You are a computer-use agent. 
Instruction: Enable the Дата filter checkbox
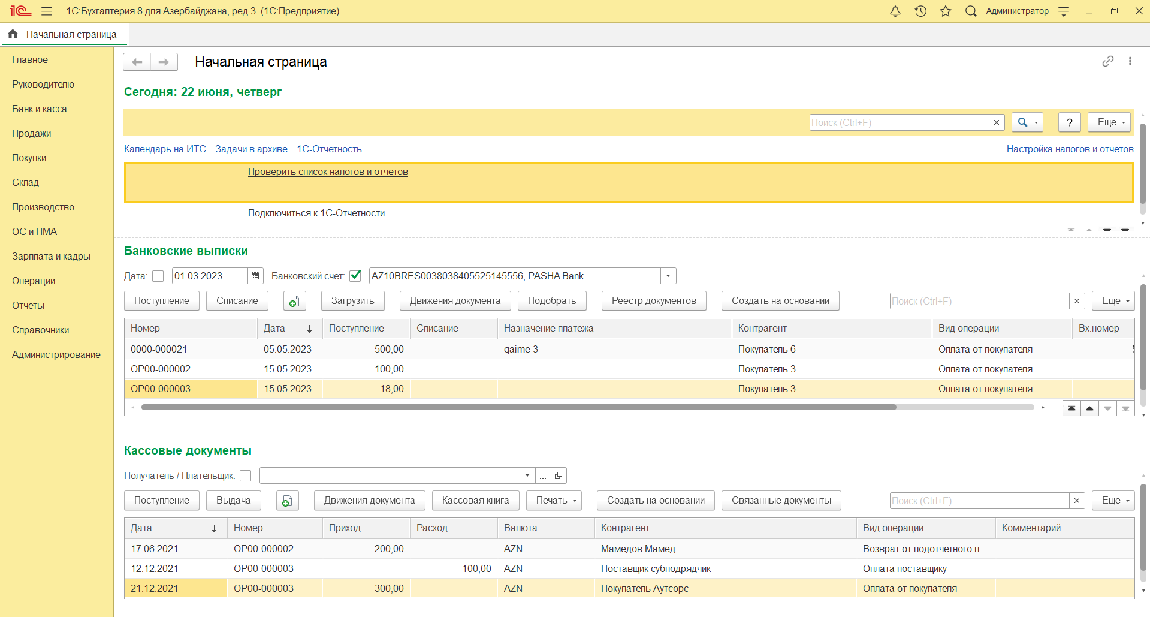(x=158, y=276)
